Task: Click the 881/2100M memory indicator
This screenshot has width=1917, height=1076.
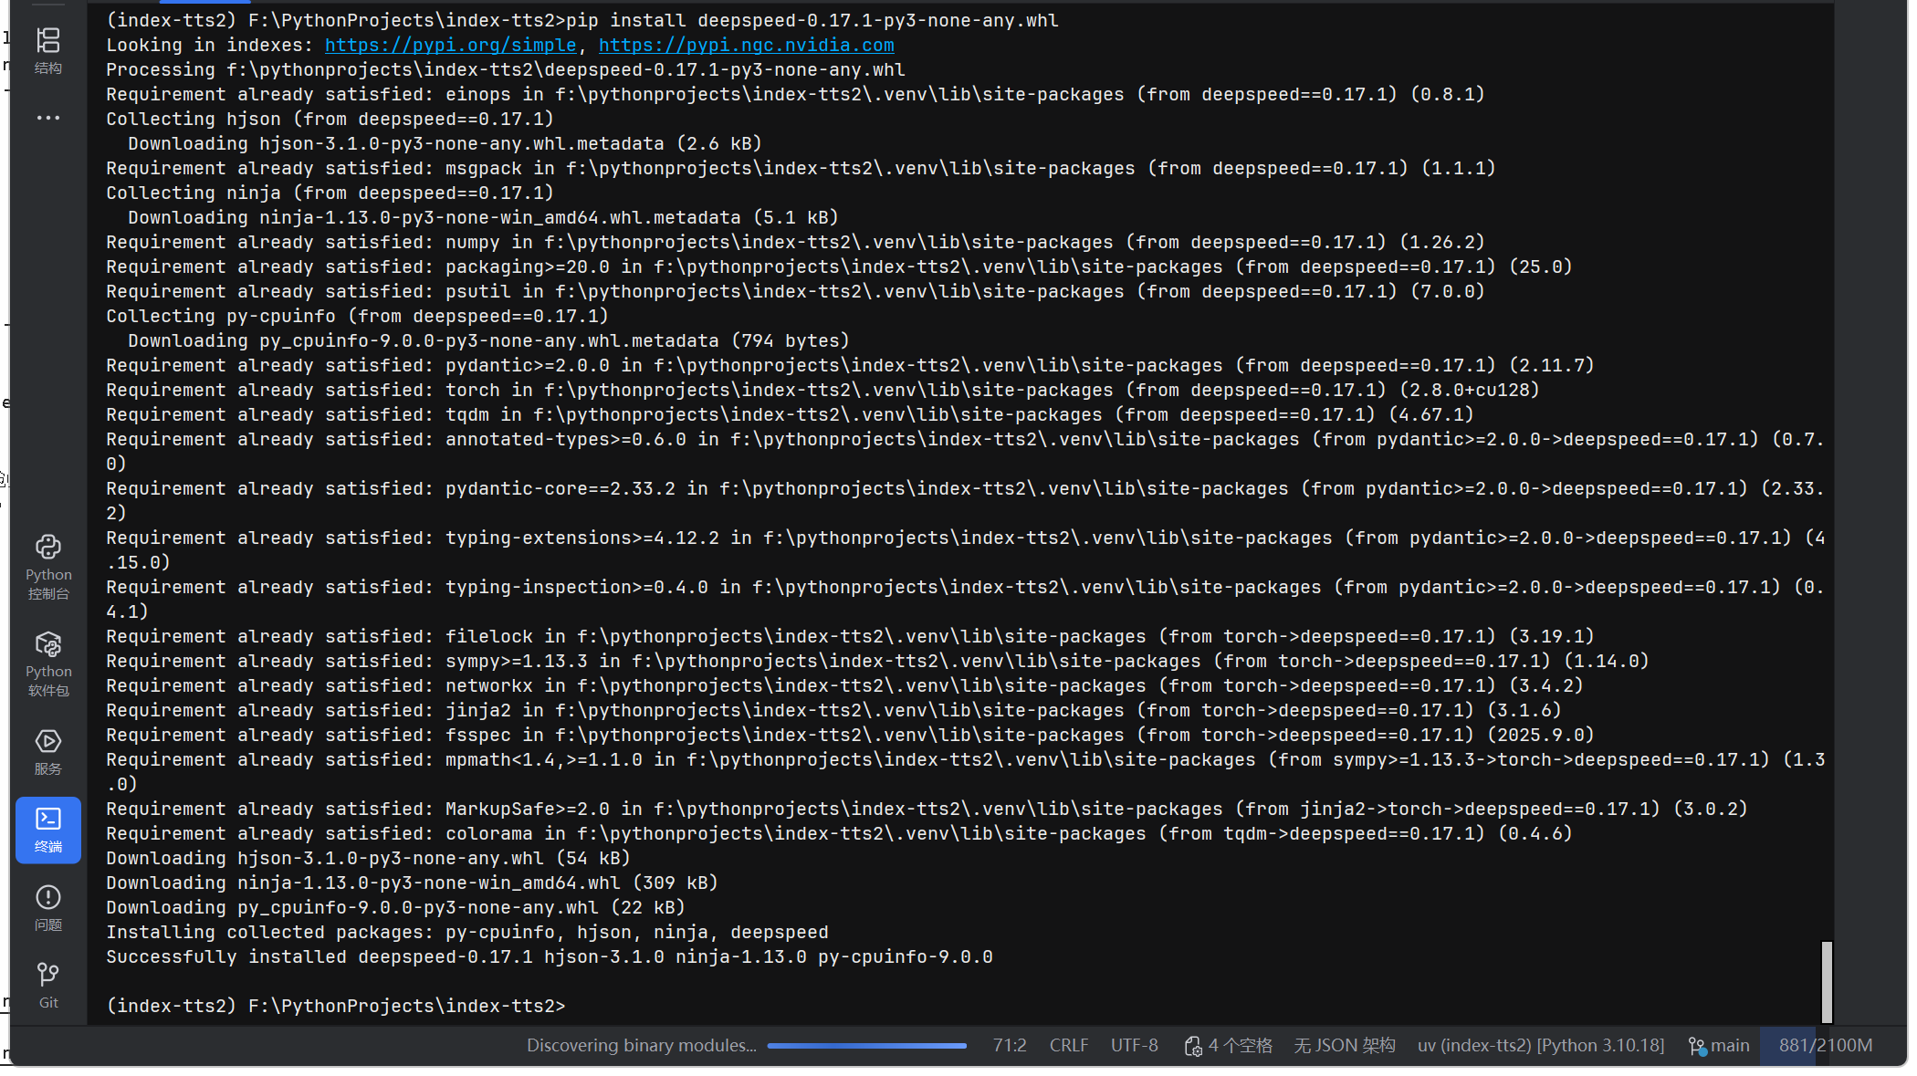Action: pos(1825,1045)
